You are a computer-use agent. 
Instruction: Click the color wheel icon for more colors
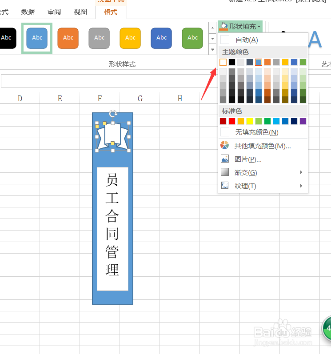[225, 145]
